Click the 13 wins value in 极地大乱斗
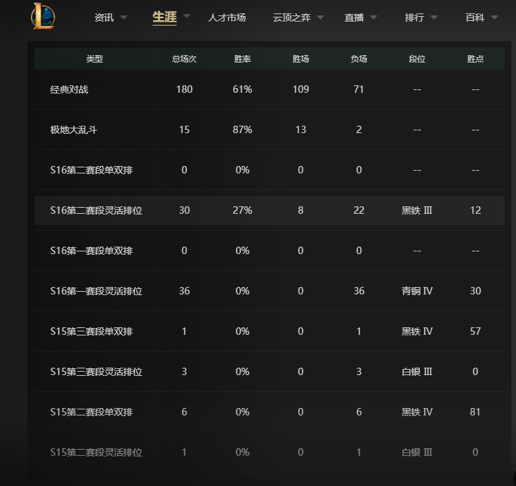The height and width of the screenshot is (486, 516). point(301,130)
